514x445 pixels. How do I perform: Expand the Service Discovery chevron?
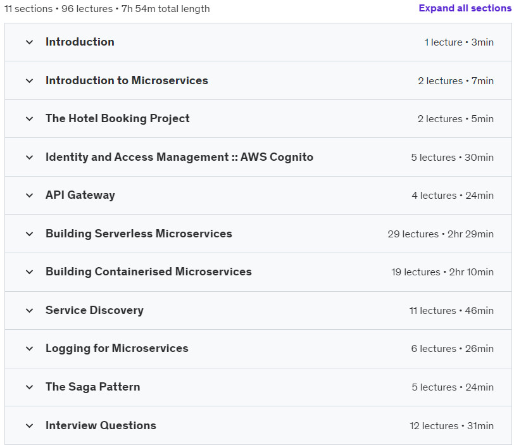pyautogui.click(x=30, y=310)
